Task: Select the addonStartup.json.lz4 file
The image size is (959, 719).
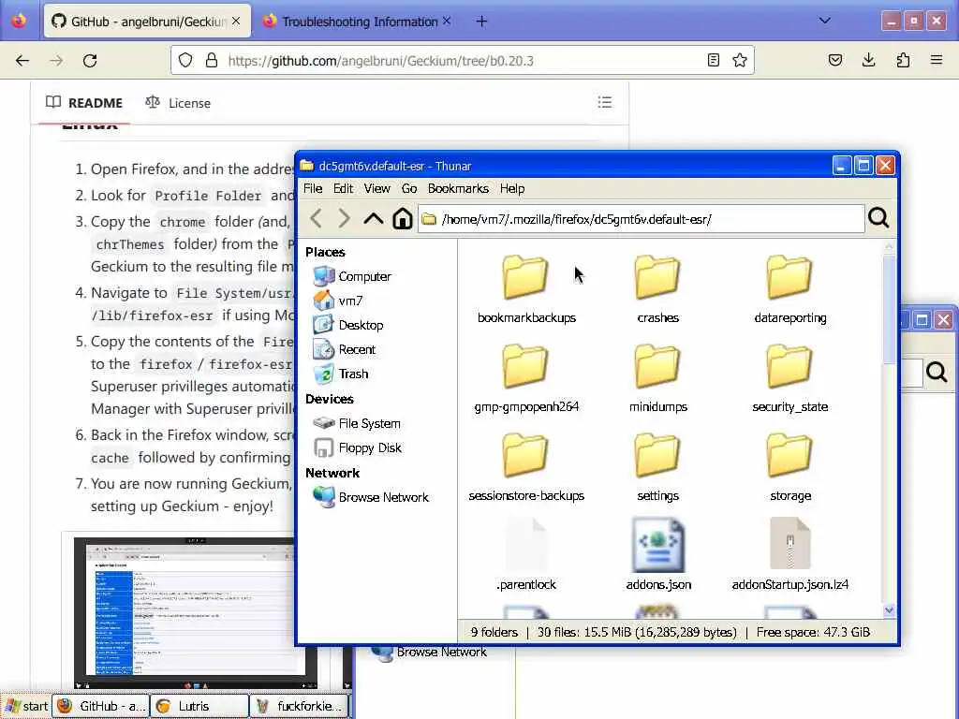Action: [789, 555]
